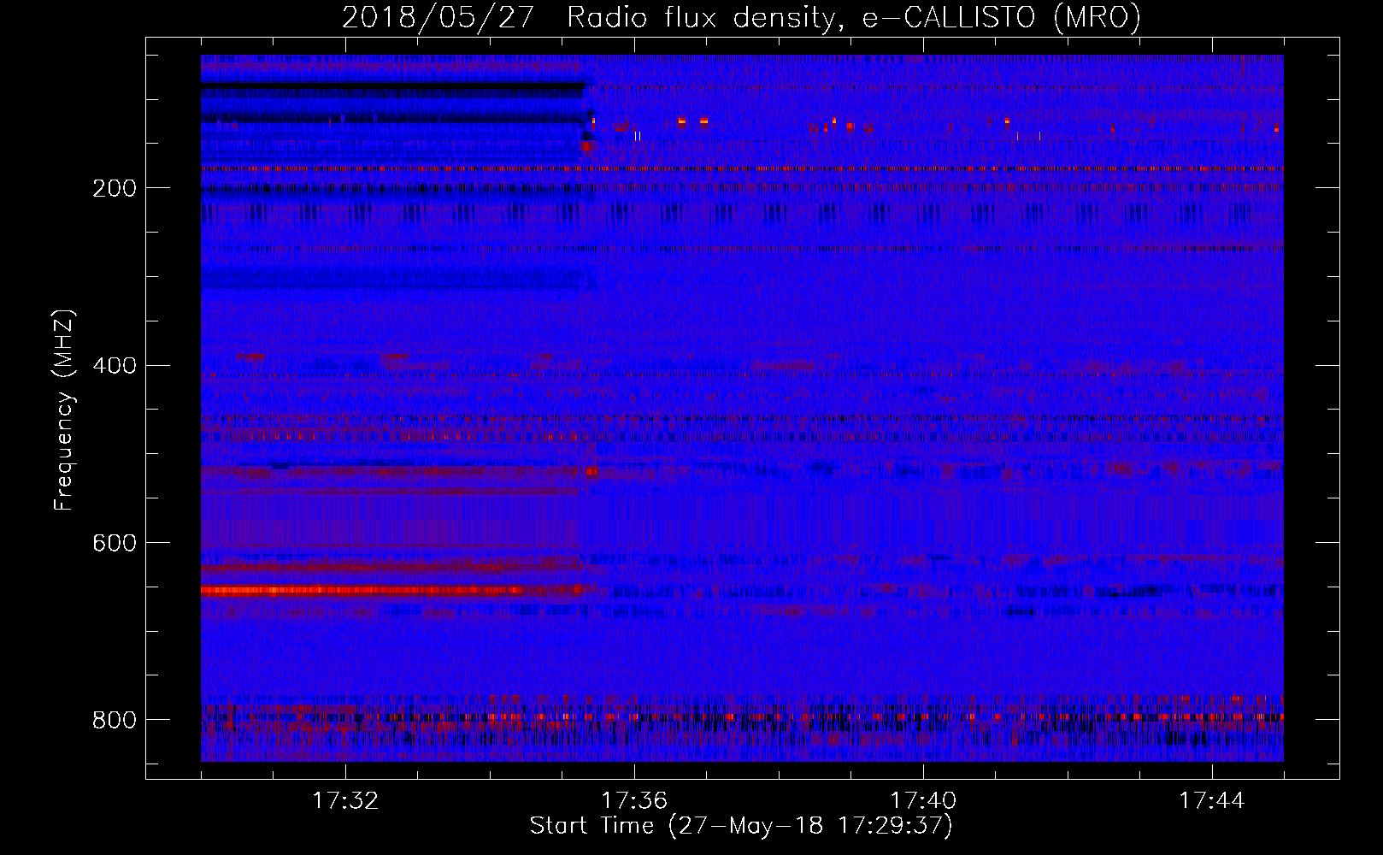Screen dimensions: 1383x855
Task: Click the 'Frequency (MHZ)' y-axis label
Action: pos(64,410)
